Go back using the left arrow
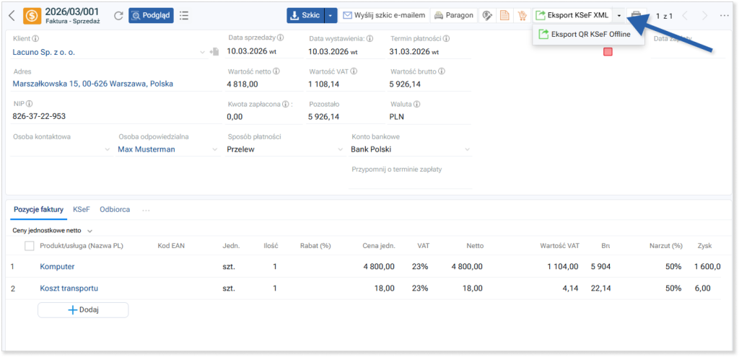This screenshot has width=739, height=357. tap(12, 15)
